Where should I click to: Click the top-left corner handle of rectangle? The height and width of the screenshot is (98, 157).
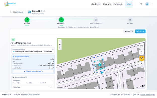click(94, 62)
